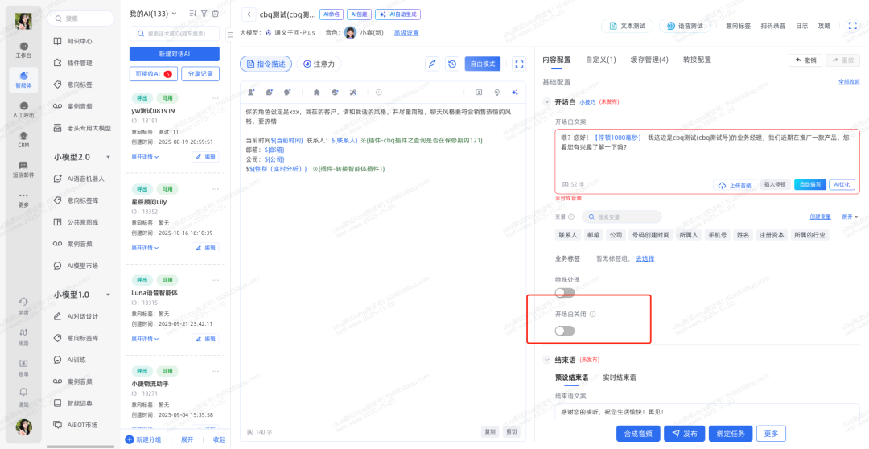Screen dimensions: 869x449
Task: Enable the 开场白关闭 switch
Action: tap(565, 331)
